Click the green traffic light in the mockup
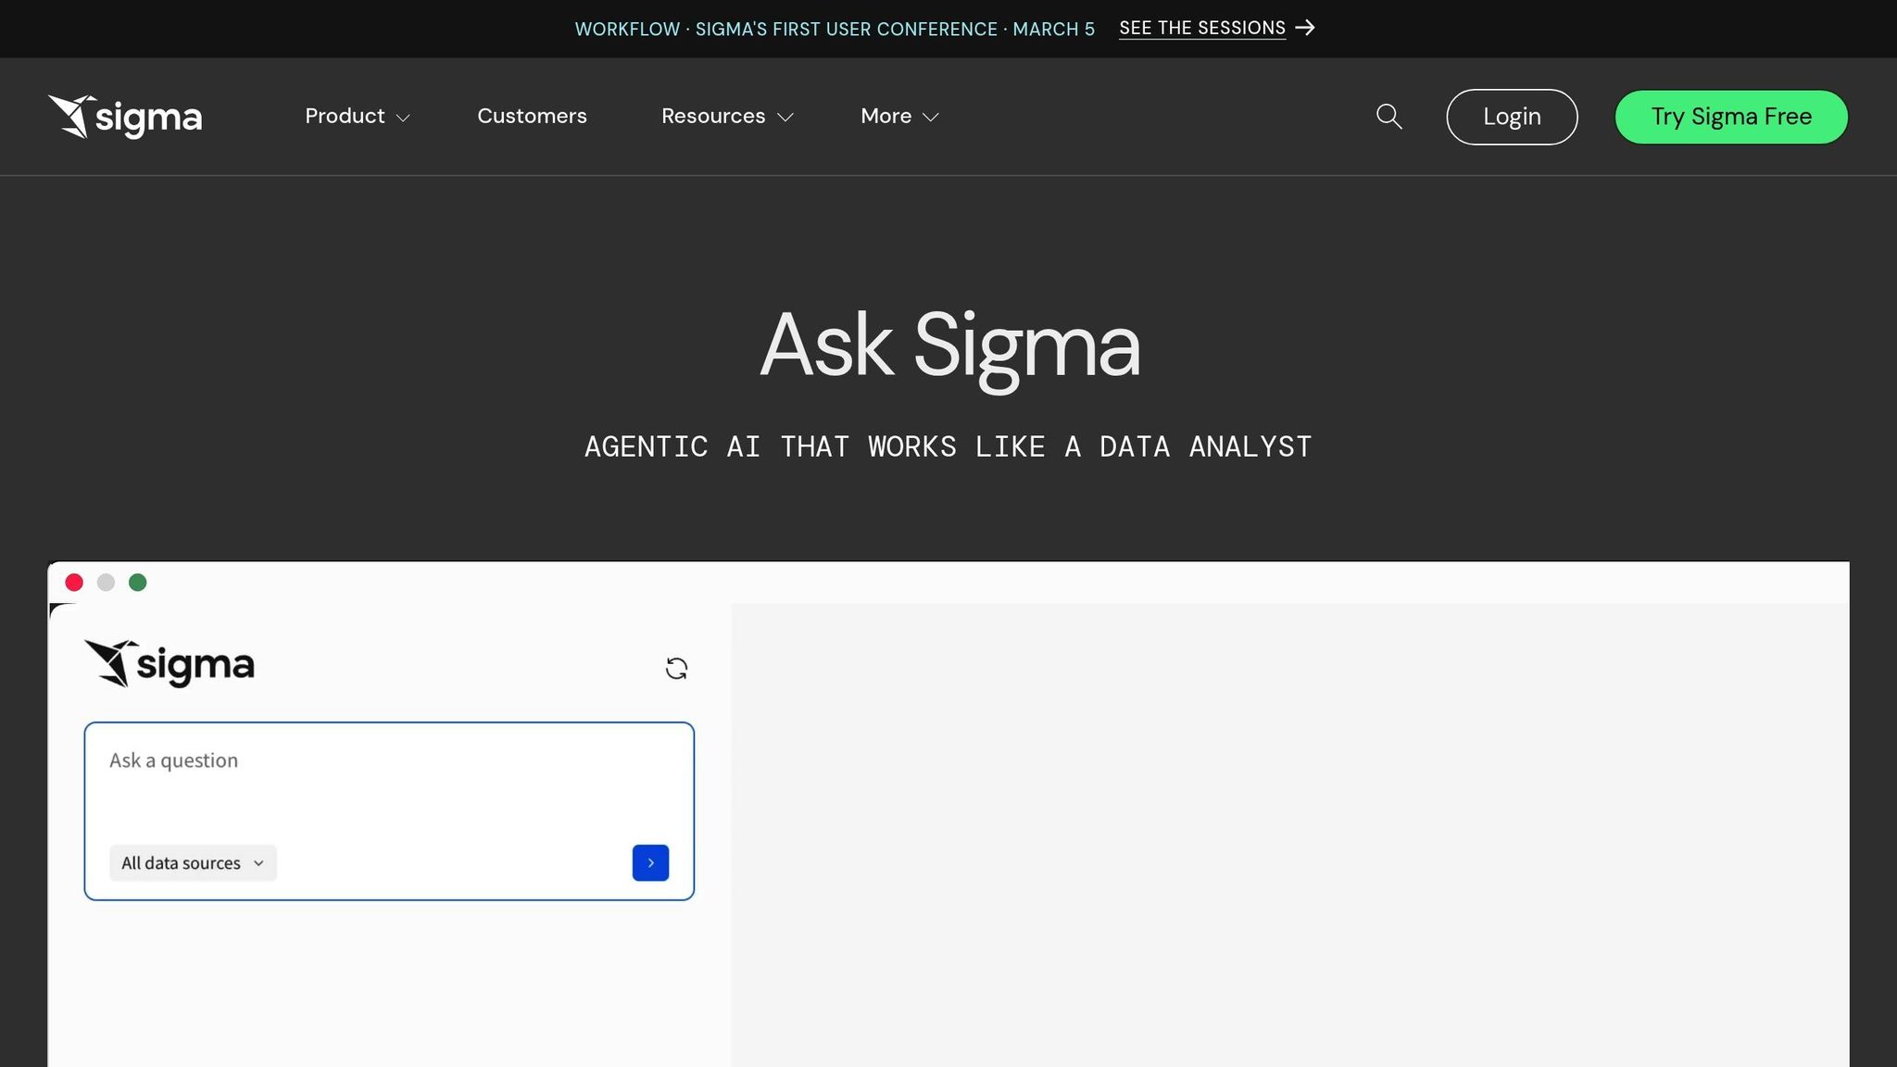 [x=138, y=582]
